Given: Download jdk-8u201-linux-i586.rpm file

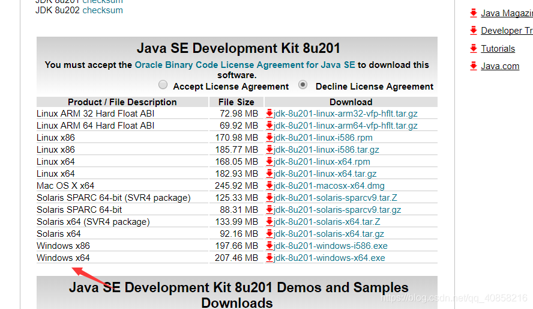Looking at the screenshot, I should click(x=323, y=138).
